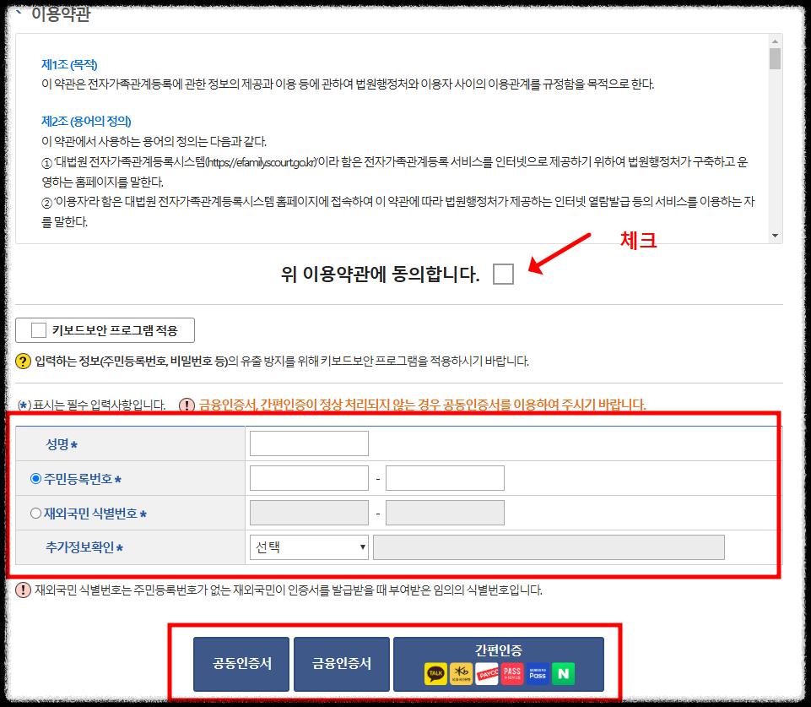Click the exclamation icon beside 재외국민 식별번호는 note
The height and width of the screenshot is (707, 811).
pos(24,590)
